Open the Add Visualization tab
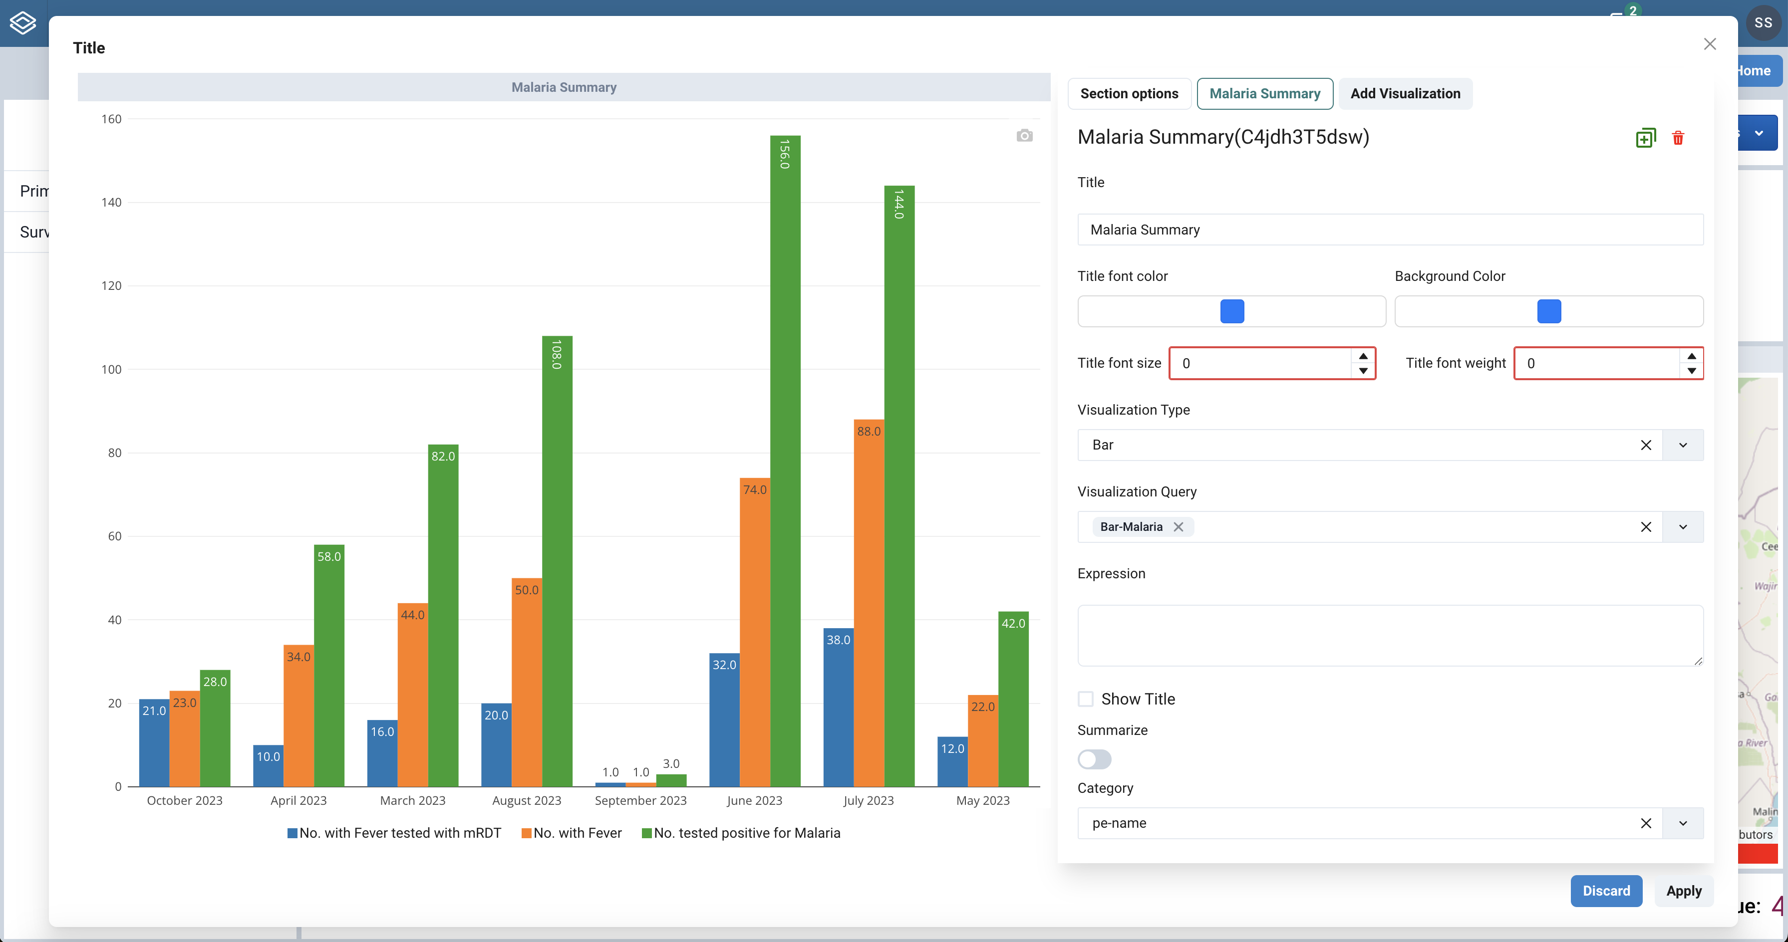Viewport: 1788px width, 942px height. pos(1405,94)
